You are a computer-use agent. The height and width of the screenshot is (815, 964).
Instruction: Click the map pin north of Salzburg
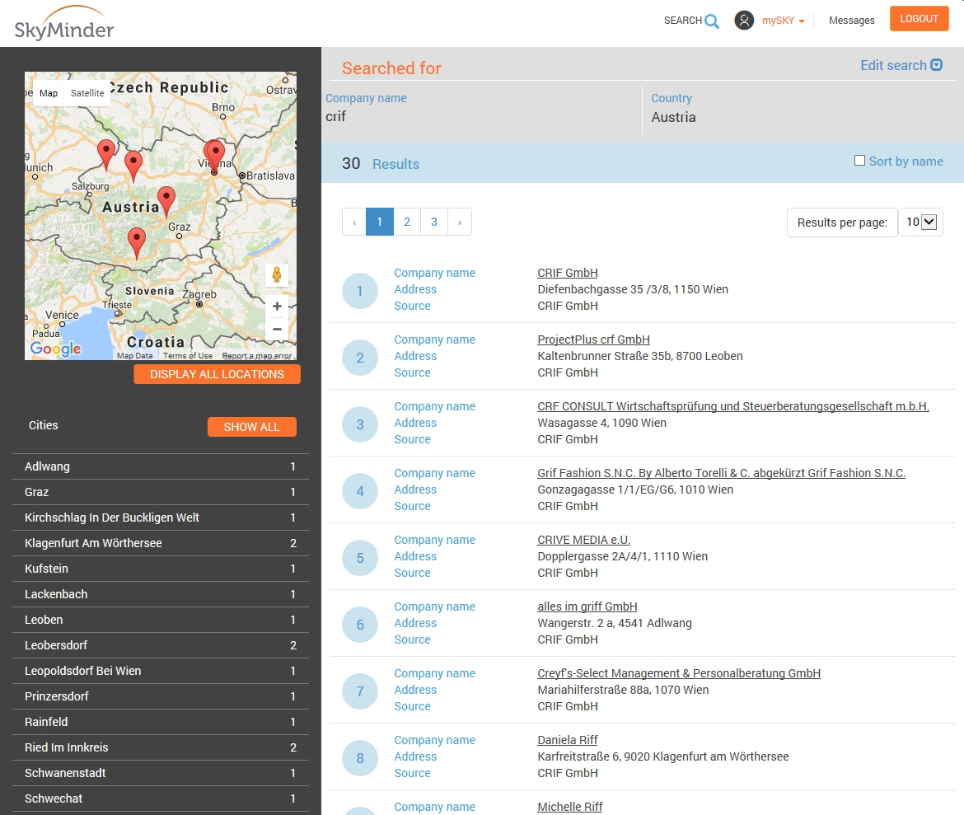tap(106, 155)
